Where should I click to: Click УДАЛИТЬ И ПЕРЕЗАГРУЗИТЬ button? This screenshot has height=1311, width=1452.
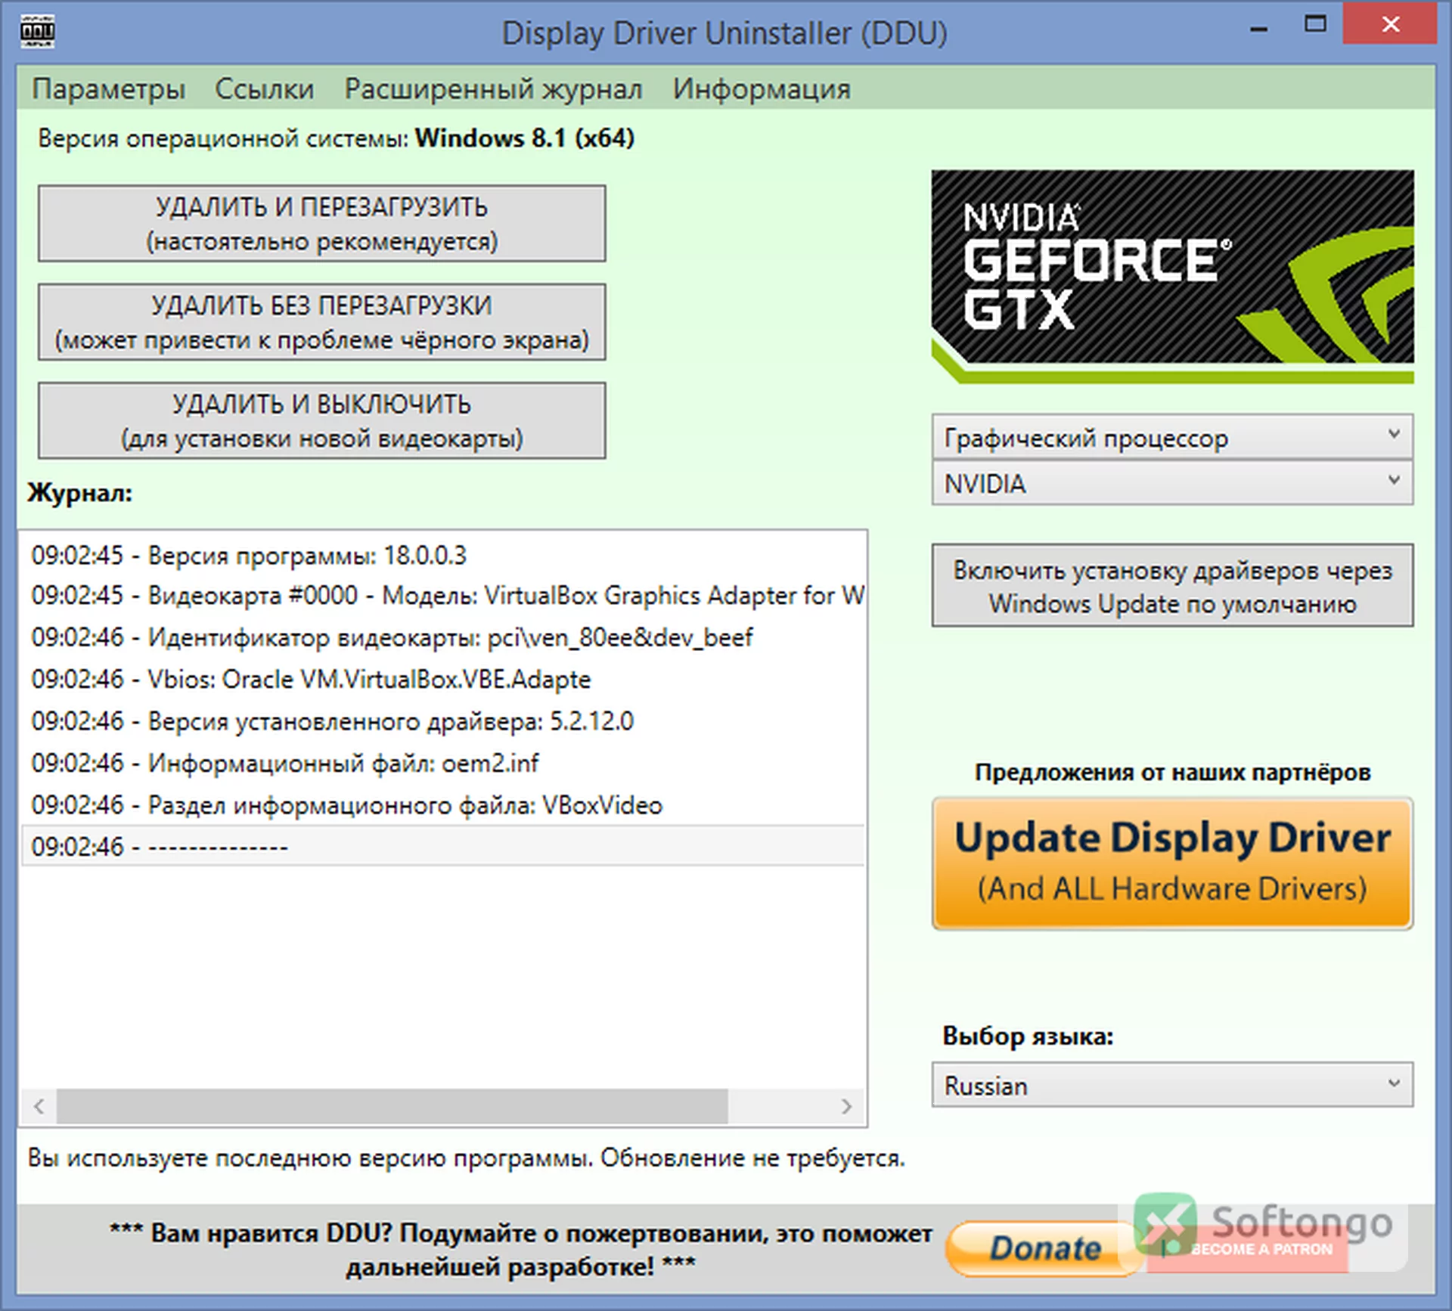[322, 224]
